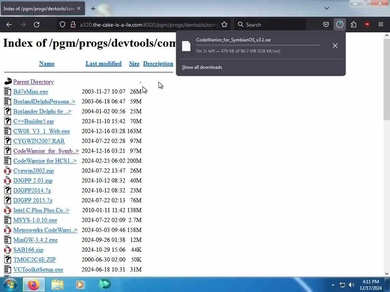Click the unknown-file icon beside TMGC2C4E.ZIP
The height and width of the screenshot is (292, 390).
click(8, 259)
